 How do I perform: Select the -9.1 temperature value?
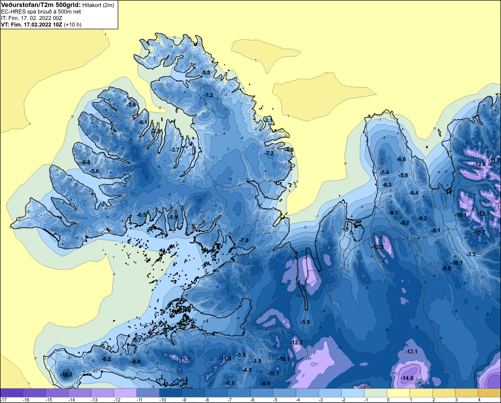pos(393,213)
